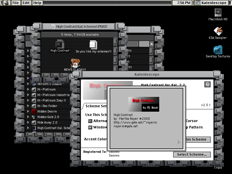Click the Select Scheme... button
Screen dimensions: 232x174
click(192, 155)
